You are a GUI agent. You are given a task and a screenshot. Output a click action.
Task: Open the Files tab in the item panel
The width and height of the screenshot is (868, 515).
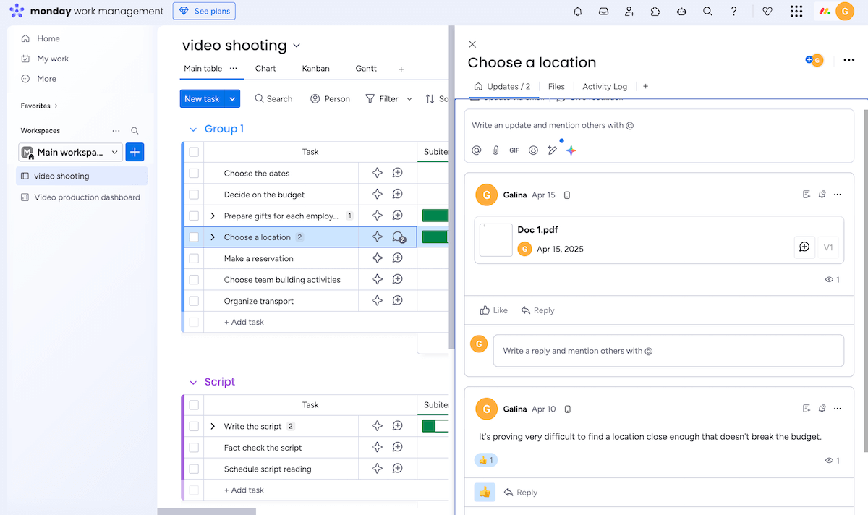pos(556,86)
